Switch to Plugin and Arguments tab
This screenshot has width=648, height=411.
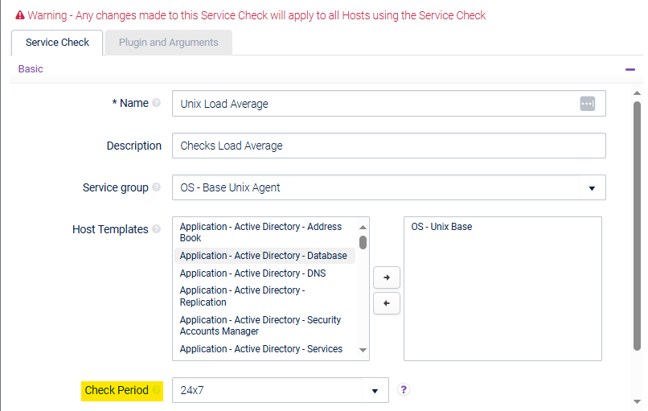tap(169, 43)
